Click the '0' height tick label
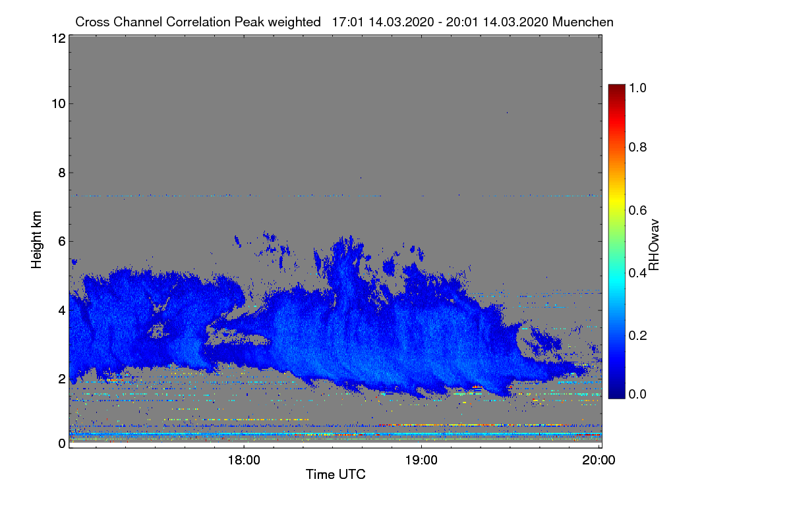Screen dimensions: 791x527 point(61,443)
